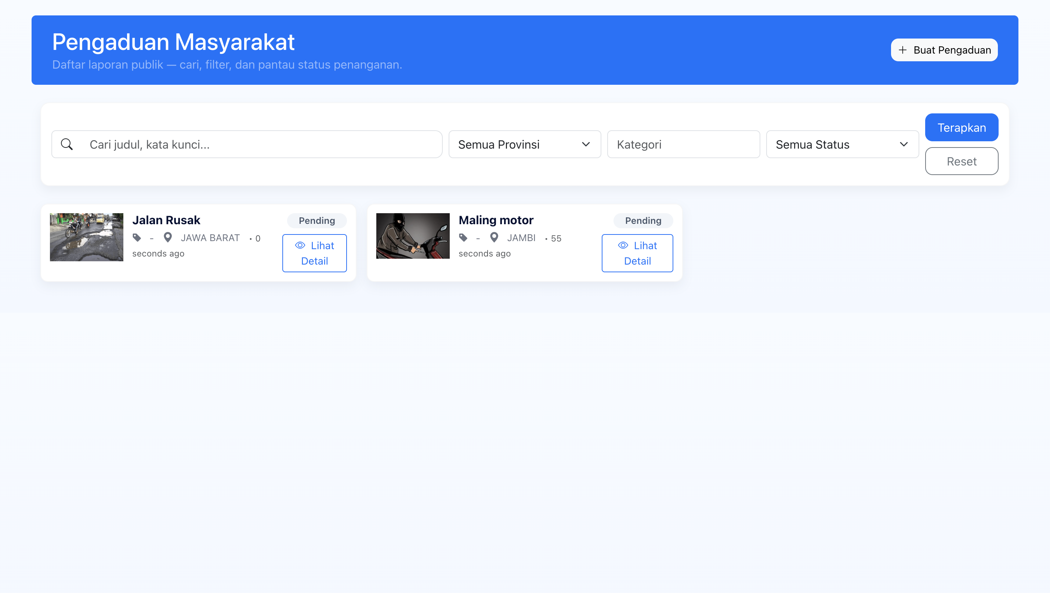
Task: Click Pending badge on Maling motor
Action: coord(643,220)
